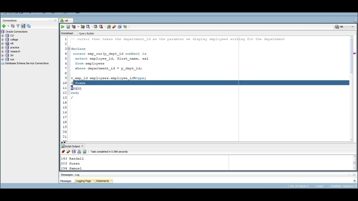The width and height of the screenshot is (358, 201).
Task: Click the schema browser icon in Connections
Action: pos(29,26)
